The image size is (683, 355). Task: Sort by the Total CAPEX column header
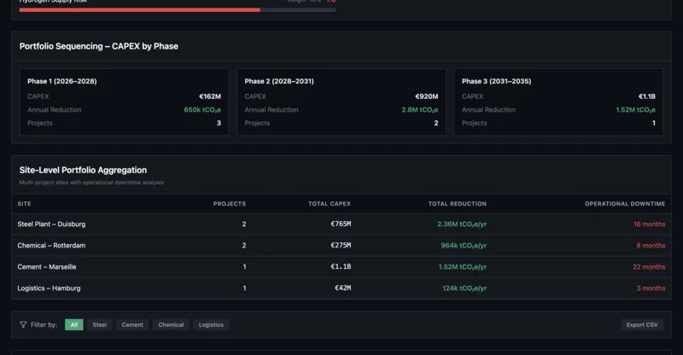coord(329,204)
